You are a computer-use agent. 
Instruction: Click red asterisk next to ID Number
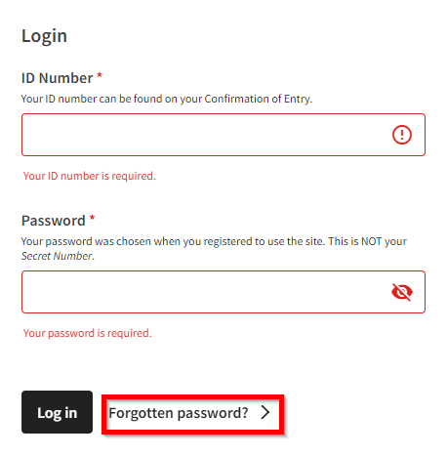coord(100,76)
